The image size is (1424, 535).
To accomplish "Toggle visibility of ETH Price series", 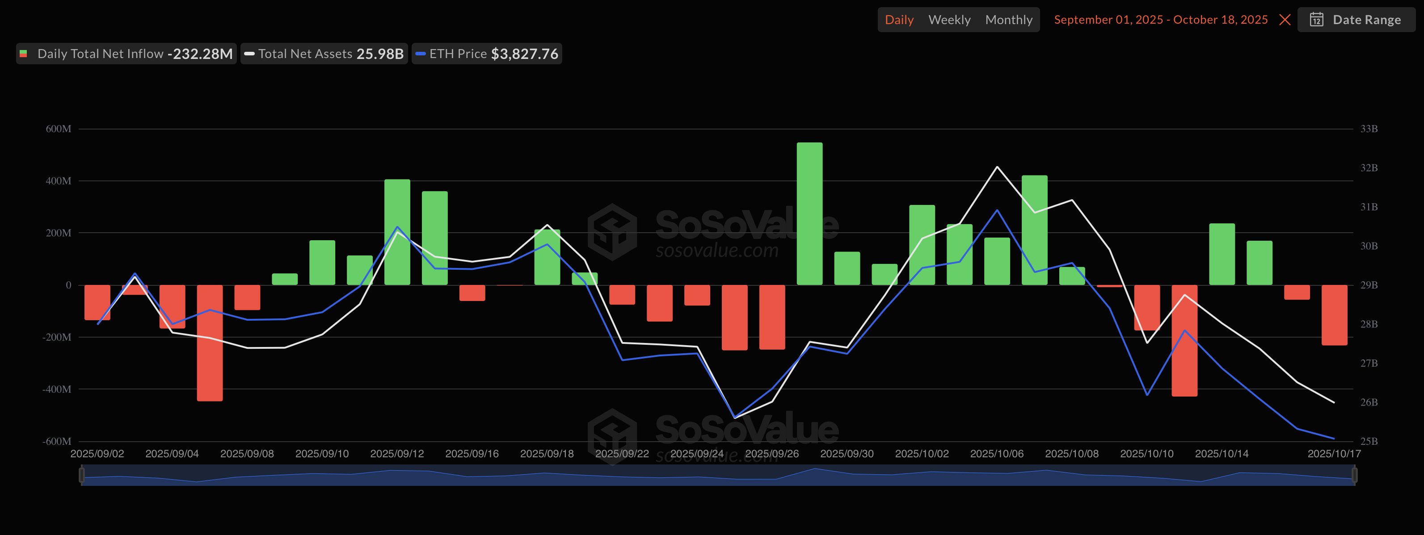I will tap(486, 54).
